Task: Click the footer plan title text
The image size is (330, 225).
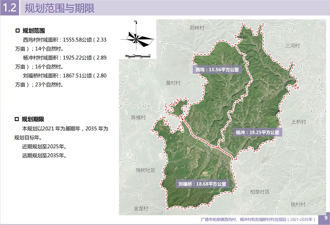Action: pos(258,219)
